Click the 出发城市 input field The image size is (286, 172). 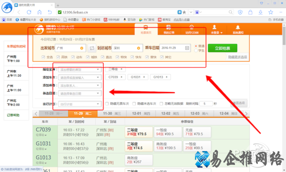(70, 48)
